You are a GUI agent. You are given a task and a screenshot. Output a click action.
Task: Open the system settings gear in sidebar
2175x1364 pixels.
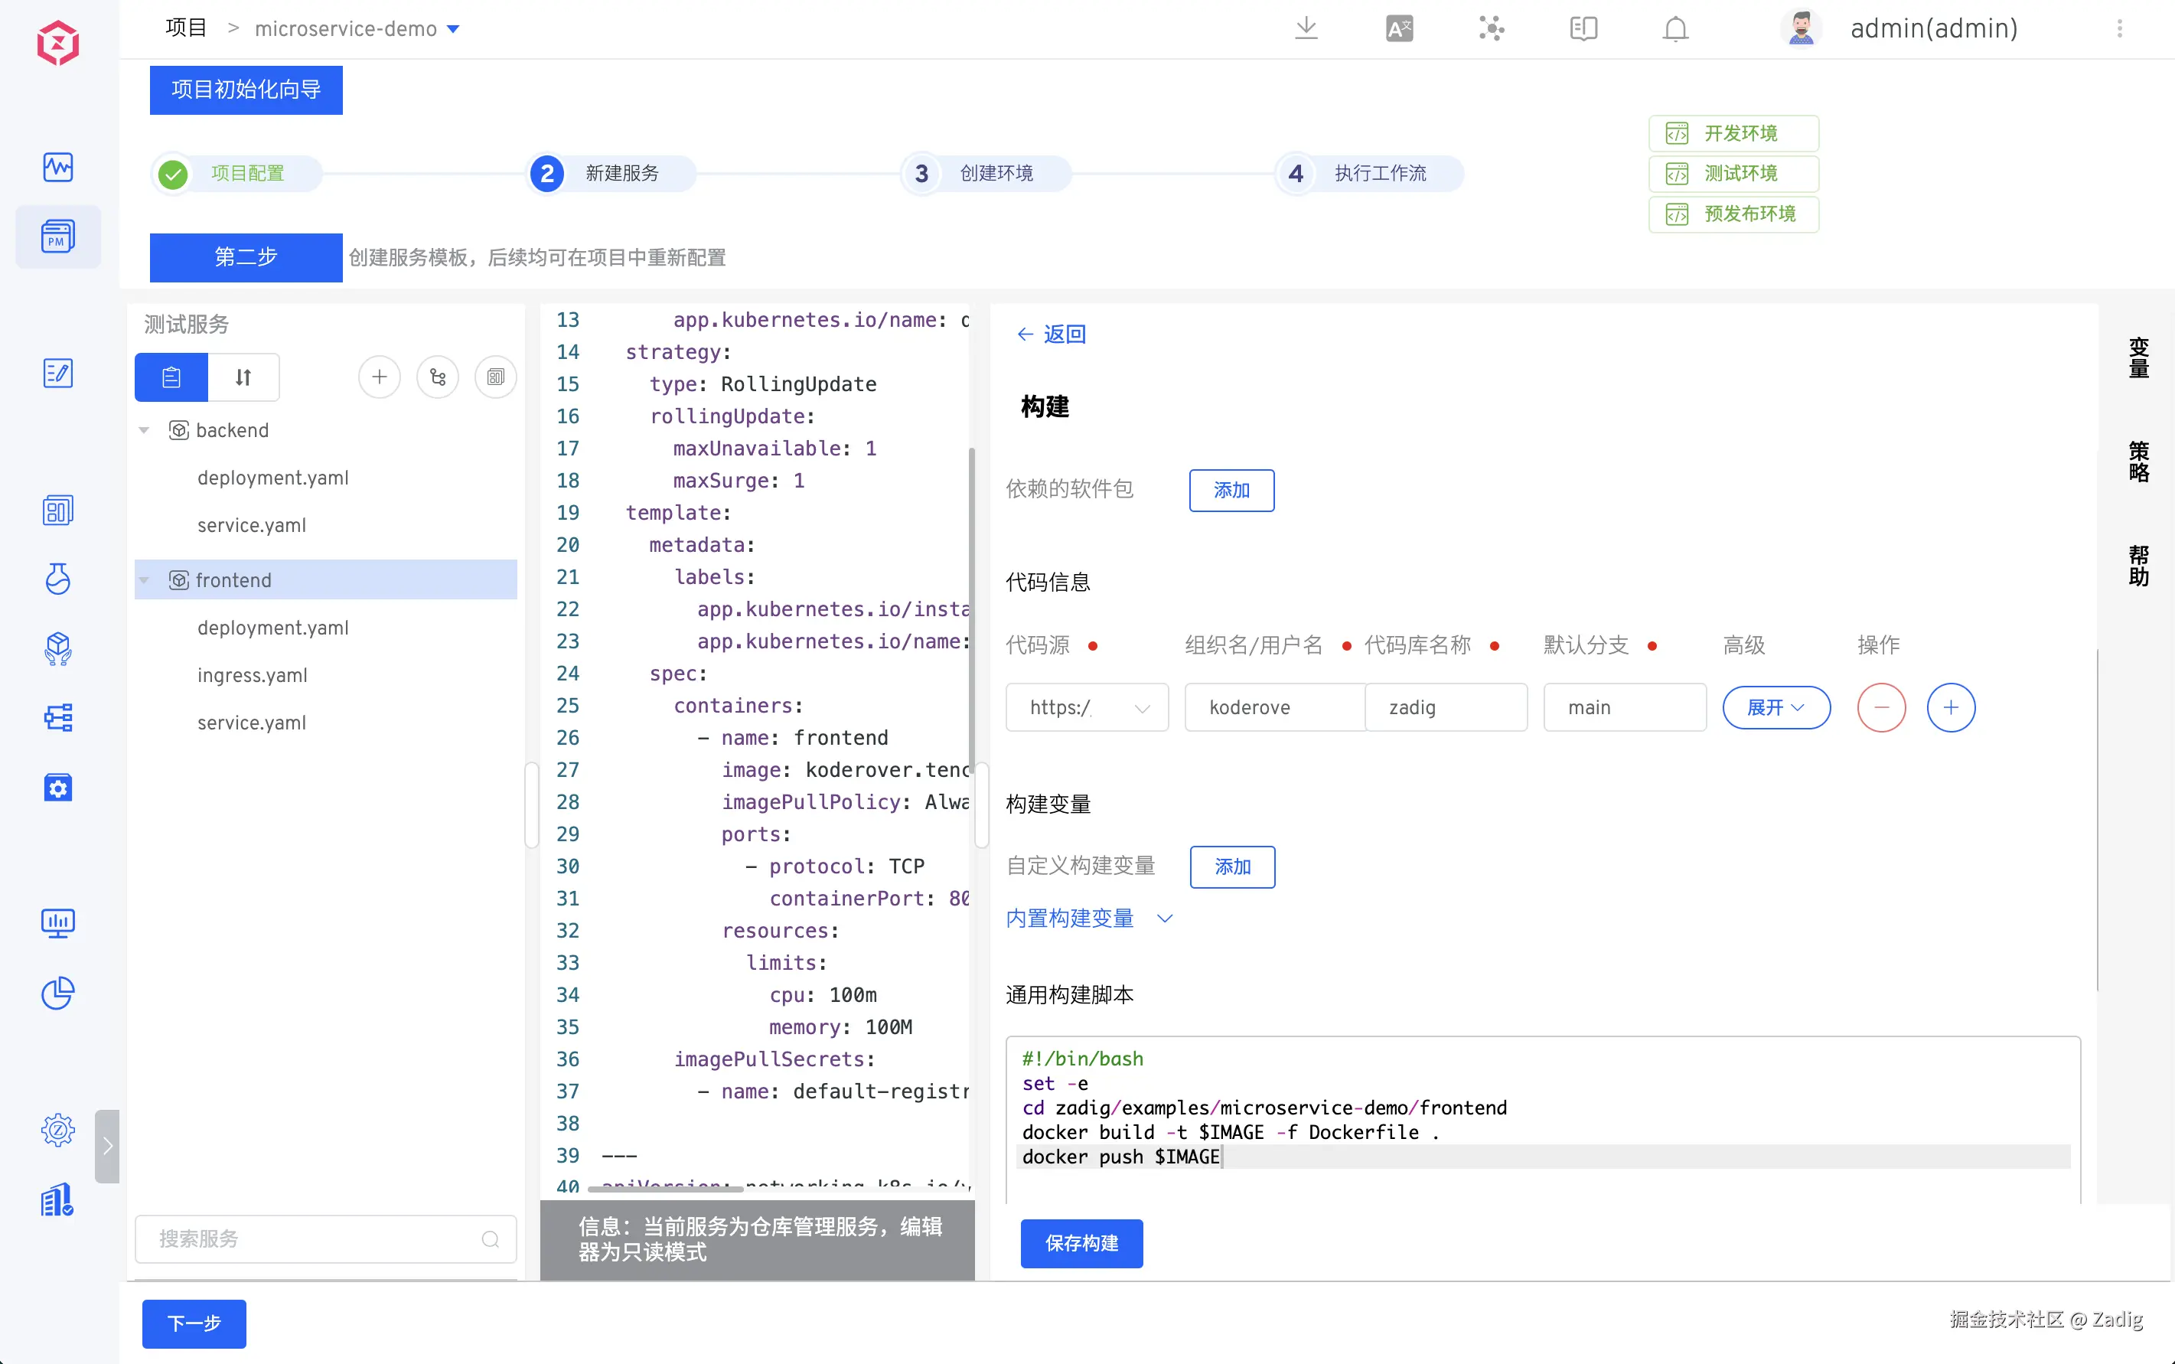point(57,1130)
